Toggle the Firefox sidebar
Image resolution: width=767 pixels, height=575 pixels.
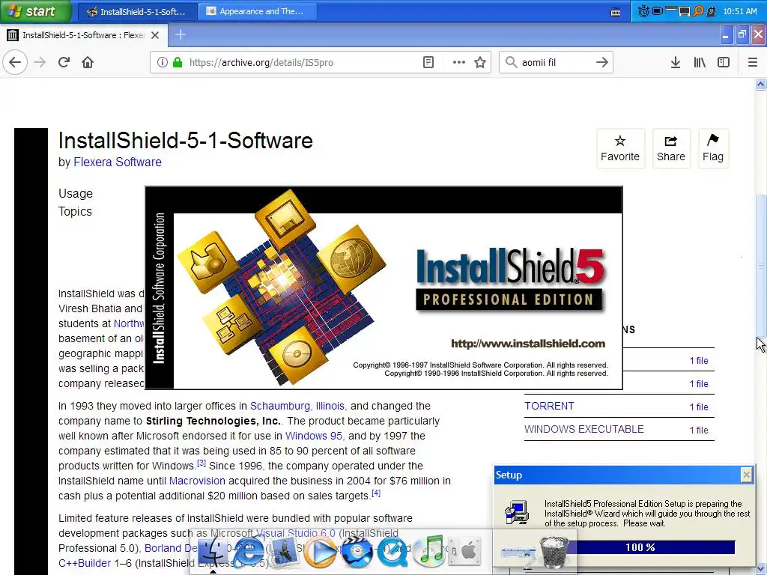pos(724,62)
